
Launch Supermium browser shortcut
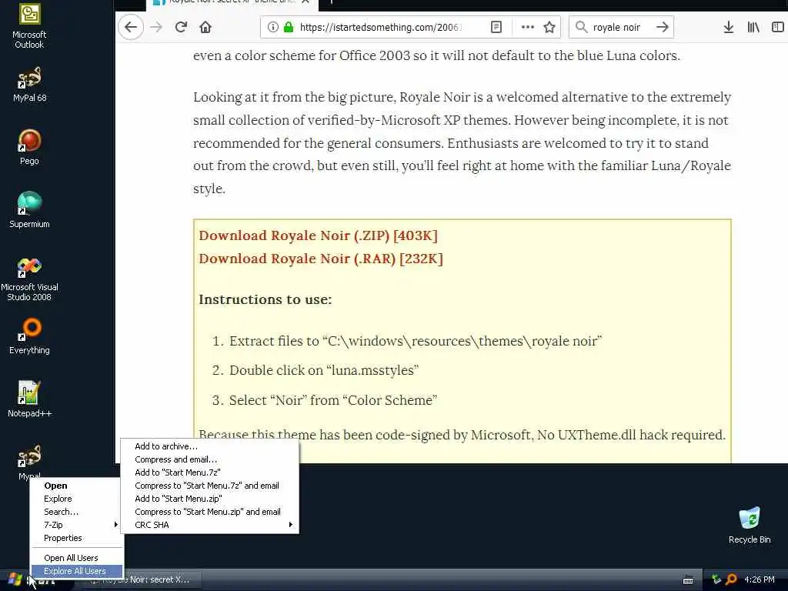(x=29, y=210)
